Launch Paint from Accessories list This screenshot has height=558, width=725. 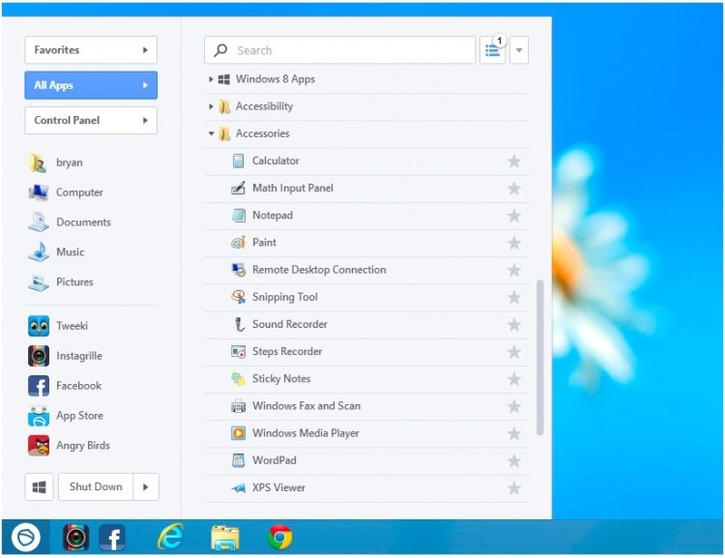tap(239, 243)
